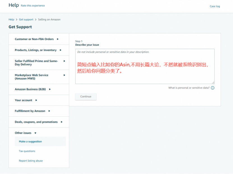Image resolution: width=233 pixels, height=174 pixels.
Task: Focus the Describe your issue text box
Action: coord(145,66)
